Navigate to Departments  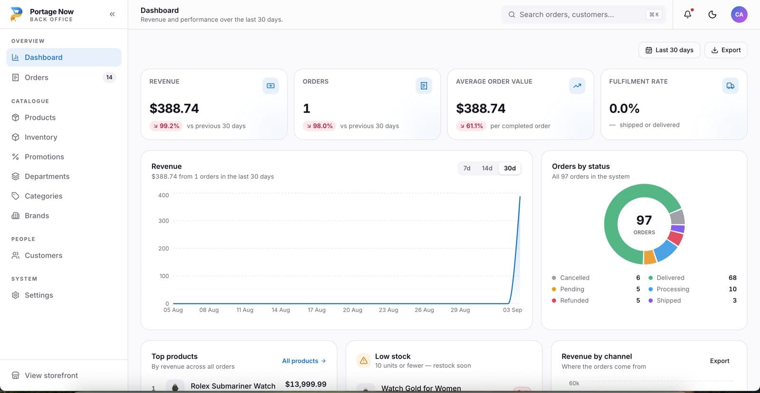point(64,177)
